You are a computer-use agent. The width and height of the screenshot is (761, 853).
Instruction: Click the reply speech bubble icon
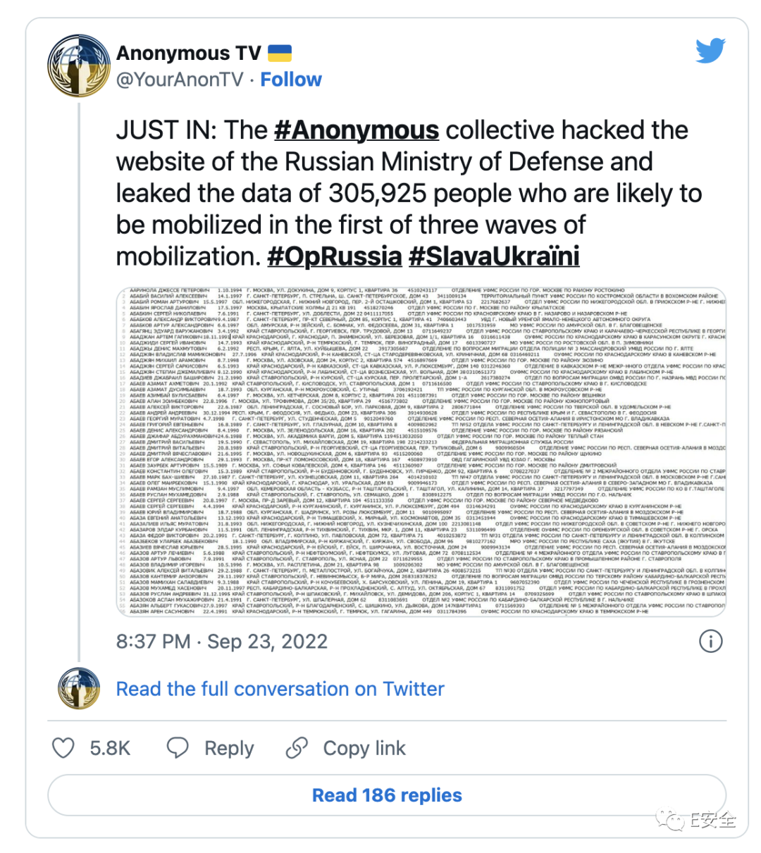pos(178,747)
